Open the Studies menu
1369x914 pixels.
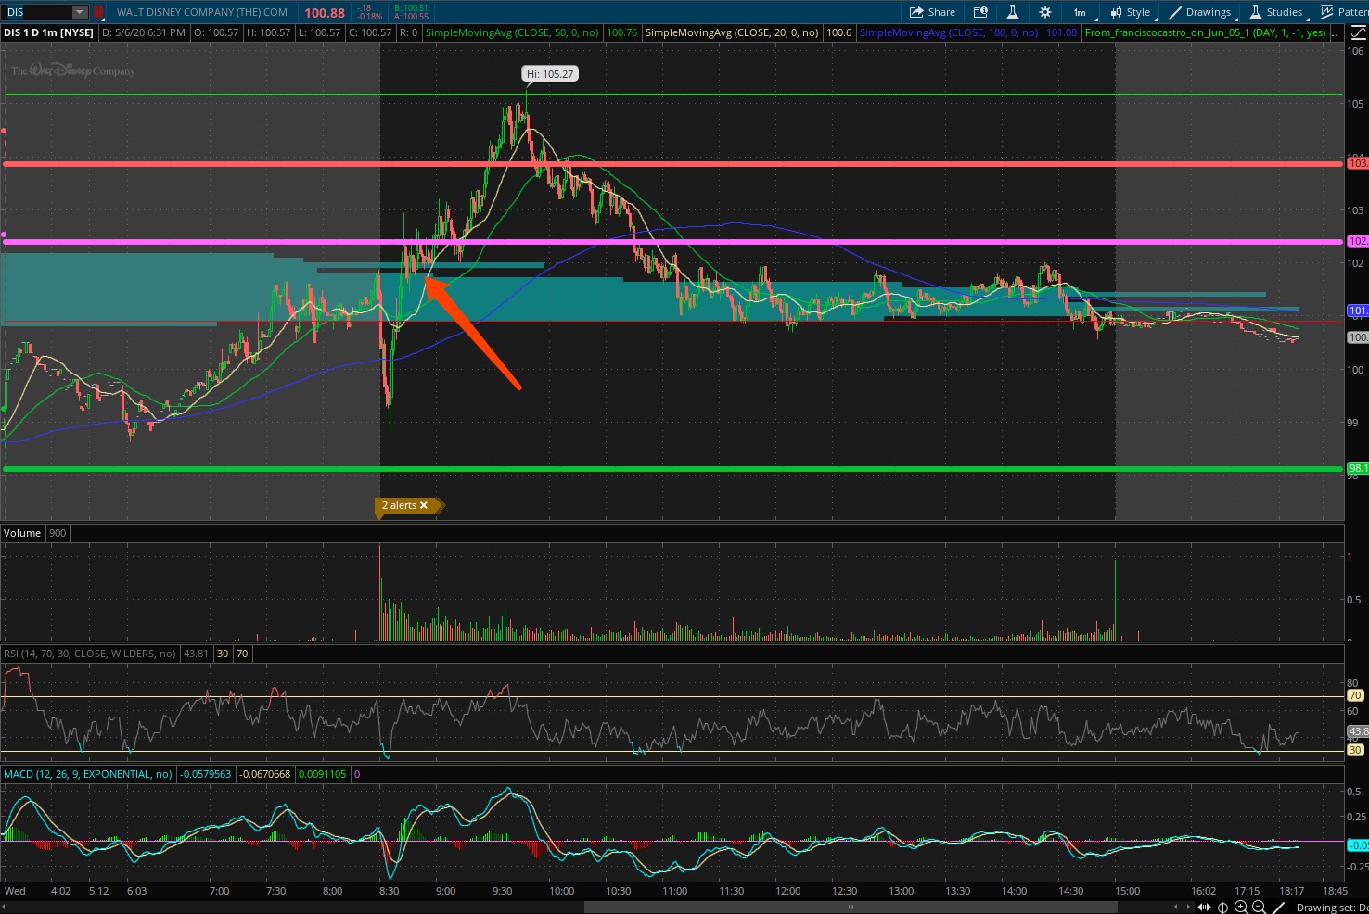coord(1276,12)
